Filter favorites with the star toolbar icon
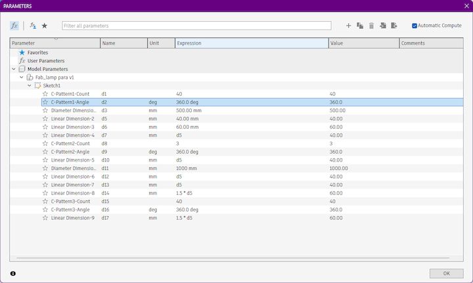Viewport: 473px width, 283px height. point(45,26)
